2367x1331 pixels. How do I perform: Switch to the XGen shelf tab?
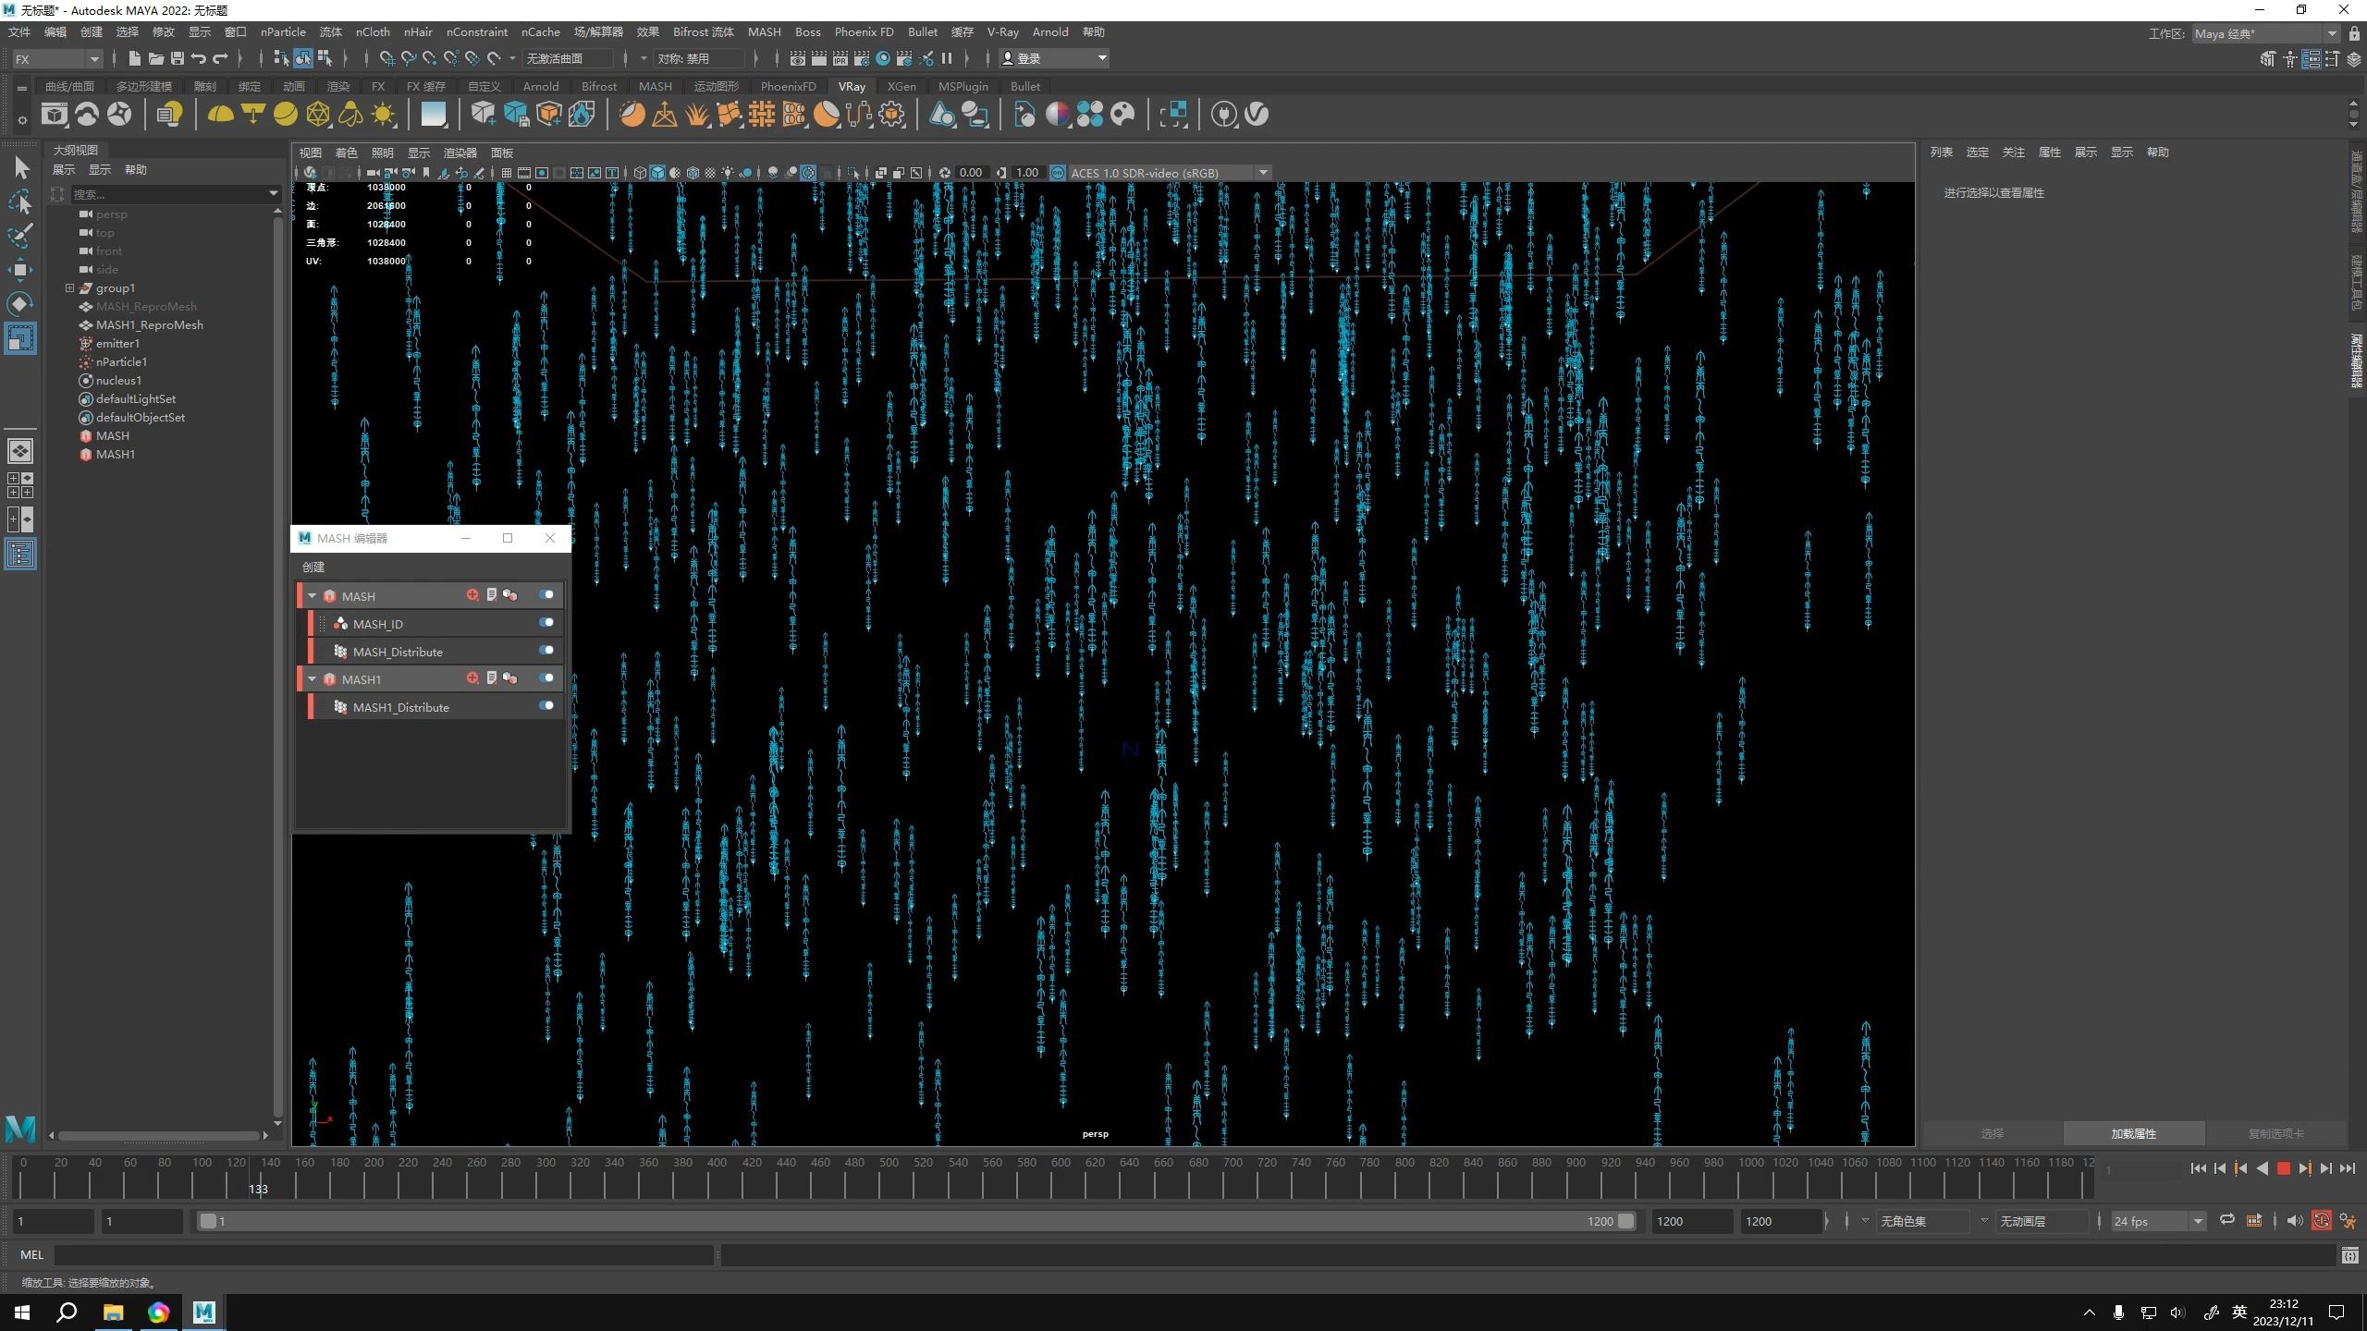[x=901, y=86]
